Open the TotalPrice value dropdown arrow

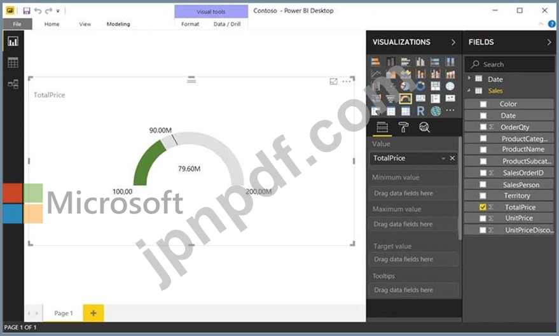pos(443,158)
